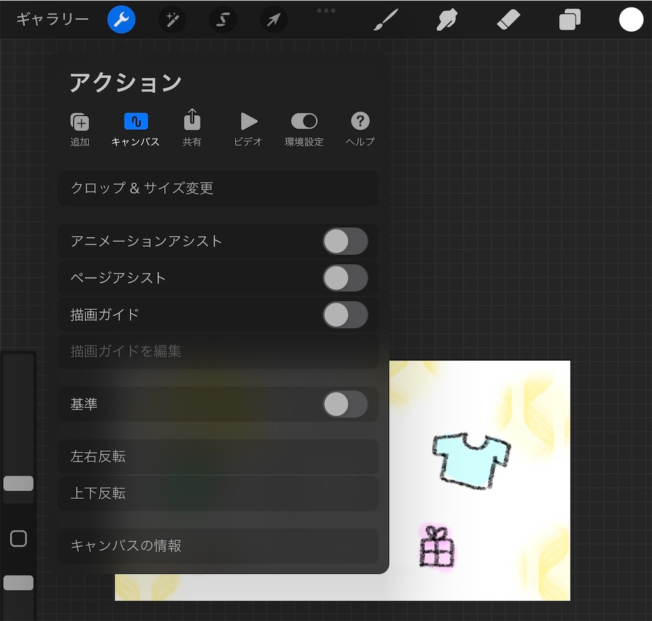Open the white color swatch circle

(631, 20)
